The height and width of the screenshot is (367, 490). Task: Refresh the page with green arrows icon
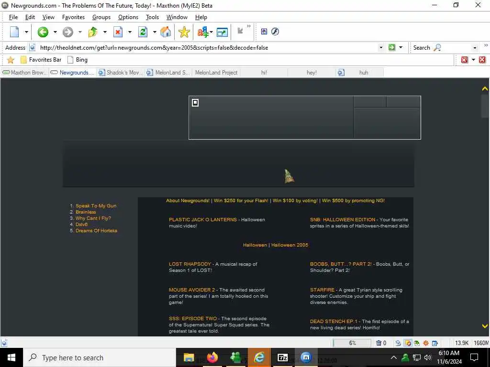(143, 32)
